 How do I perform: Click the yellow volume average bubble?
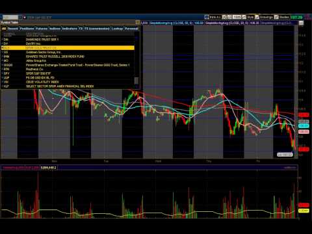coord(304,211)
